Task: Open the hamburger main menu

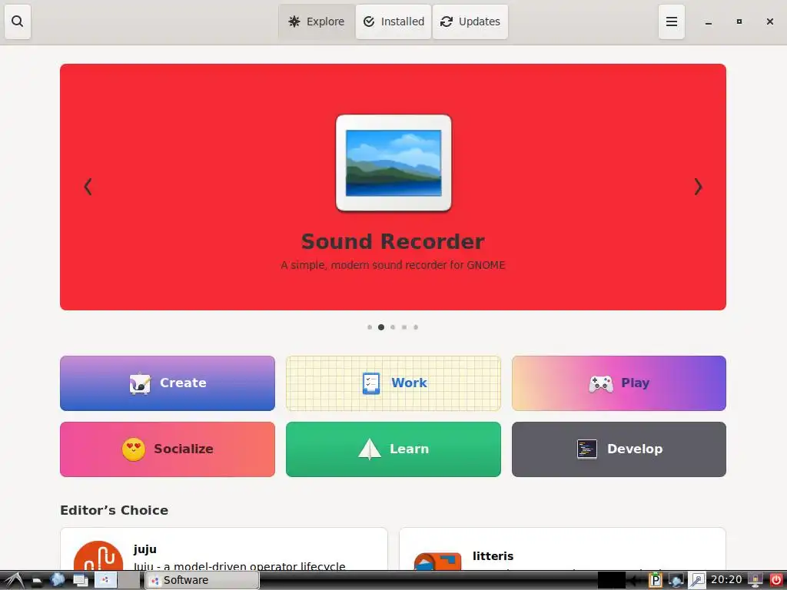Action: coord(672,22)
